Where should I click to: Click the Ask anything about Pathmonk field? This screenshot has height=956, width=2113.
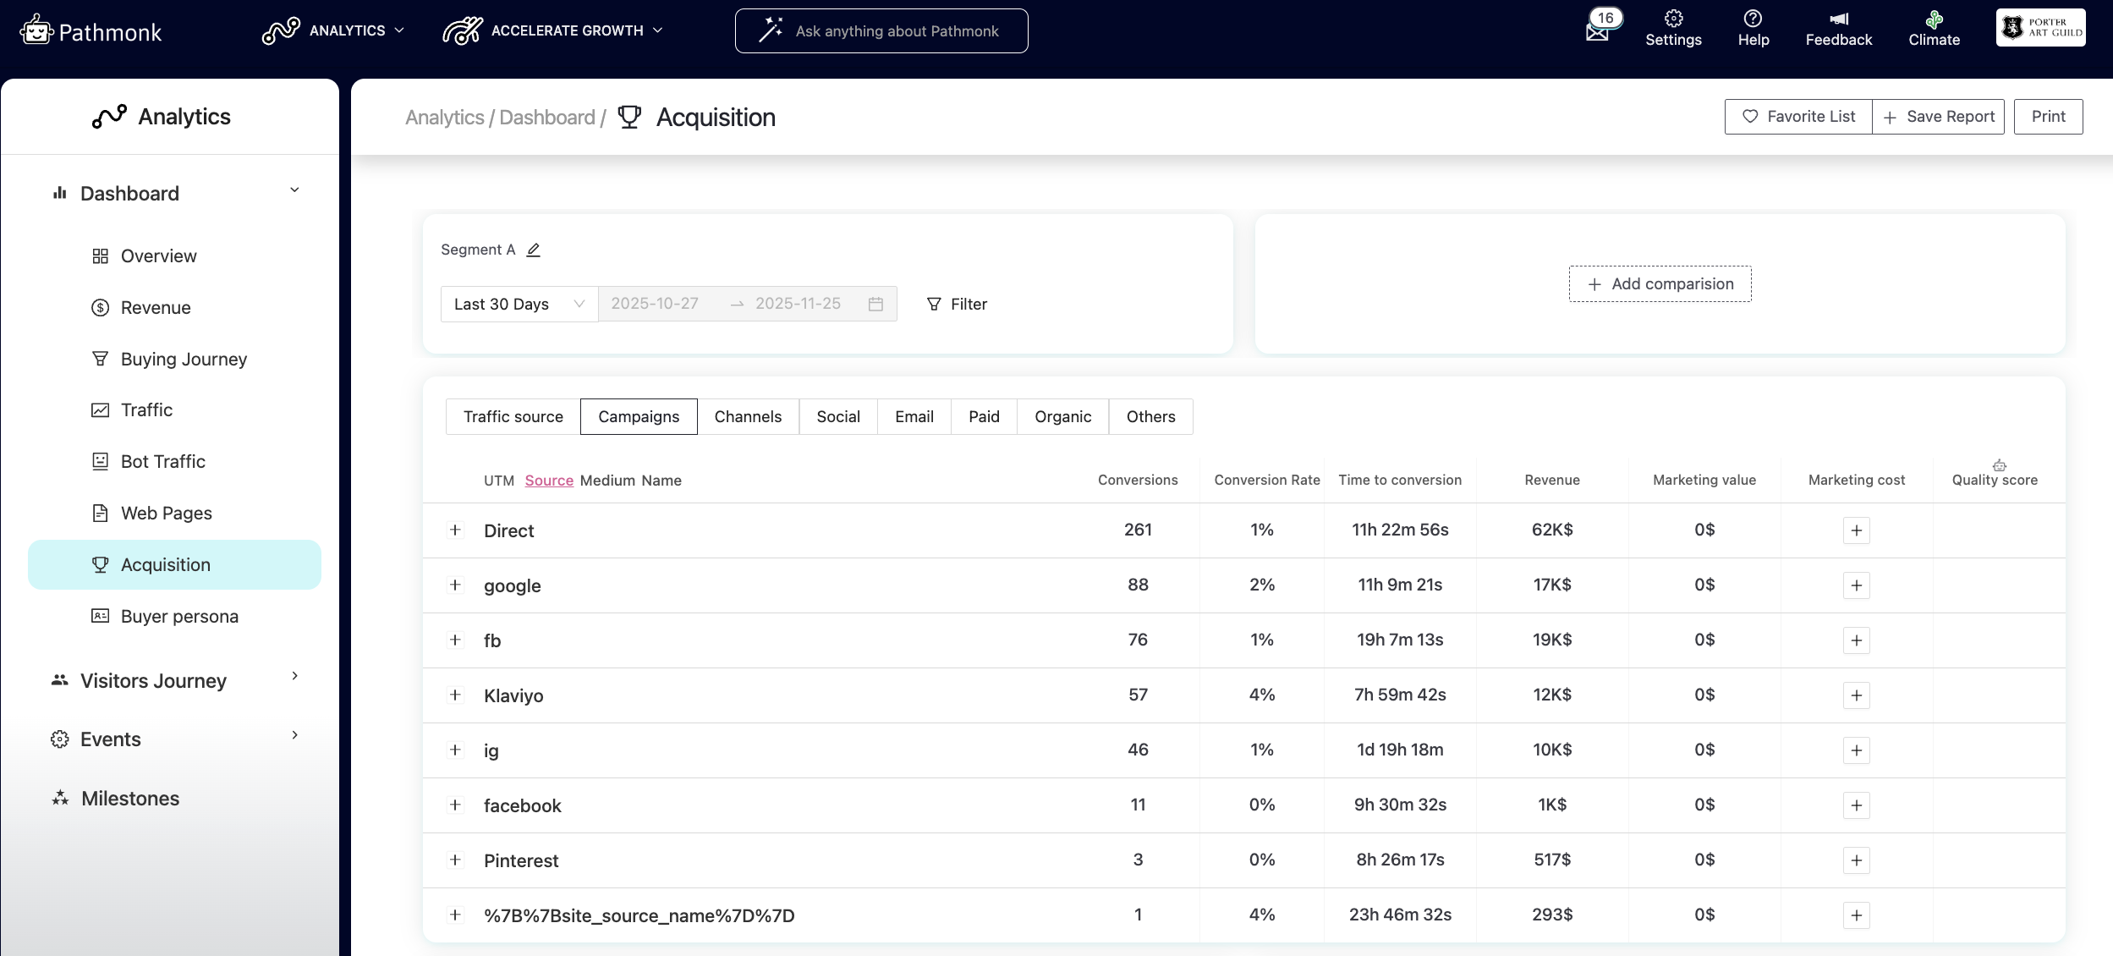[881, 31]
